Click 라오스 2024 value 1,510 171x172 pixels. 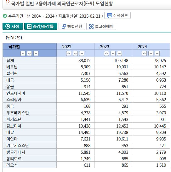click(x=161, y=165)
